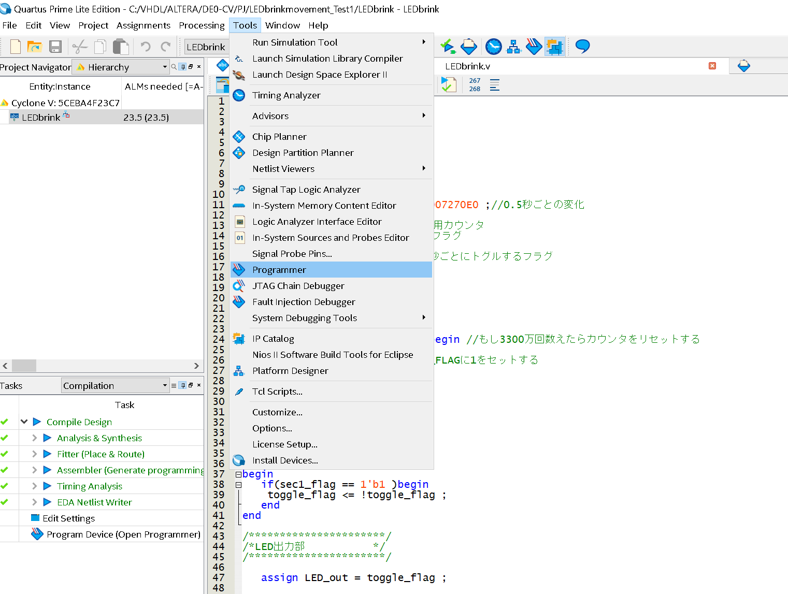The width and height of the screenshot is (788, 594).
Task: Float the Project Navigator panel
Action: click(191, 67)
